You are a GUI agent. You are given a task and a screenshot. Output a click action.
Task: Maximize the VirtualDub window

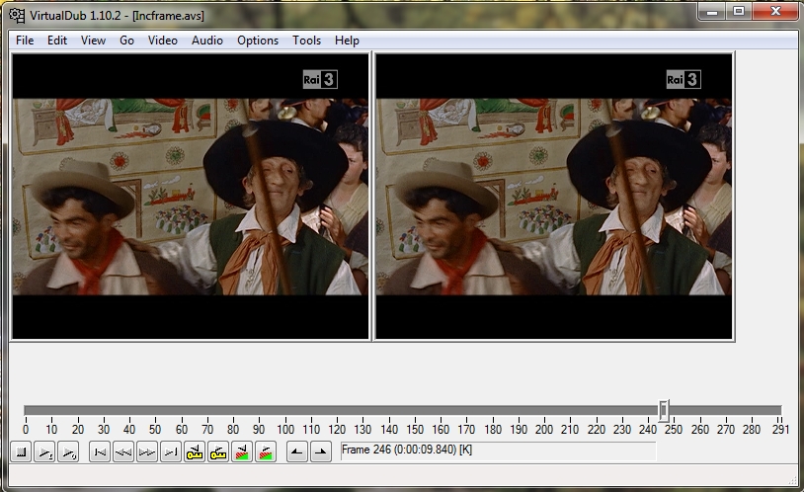click(739, 11)
